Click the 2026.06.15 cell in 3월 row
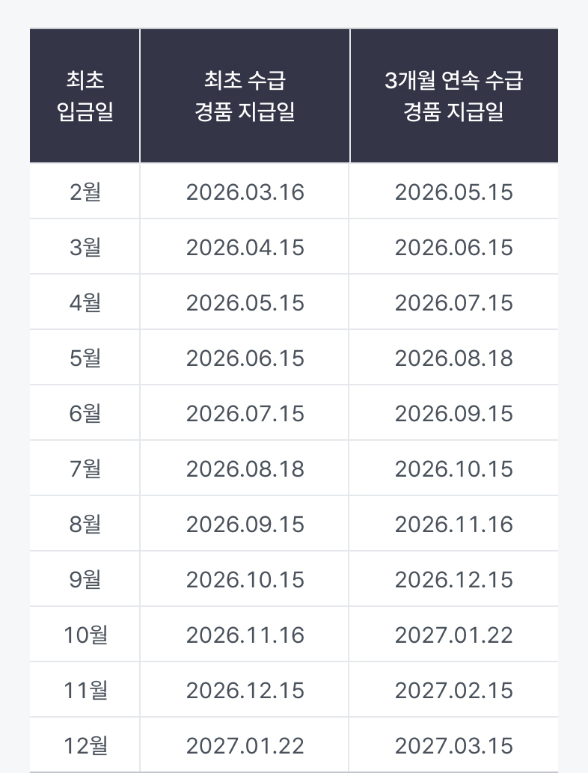 tap(454, 246)
